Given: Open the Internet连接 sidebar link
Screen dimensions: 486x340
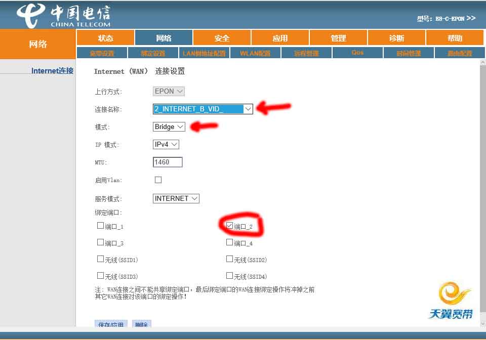Looking at the screenshot, I should point(52,71).
